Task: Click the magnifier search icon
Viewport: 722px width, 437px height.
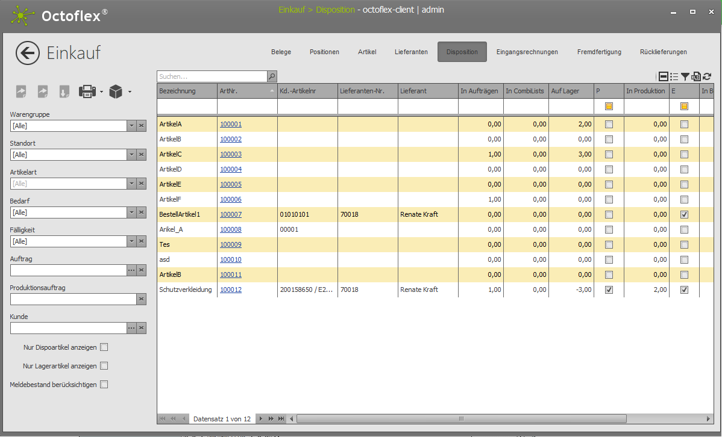Action: click(x=272, y=76)
